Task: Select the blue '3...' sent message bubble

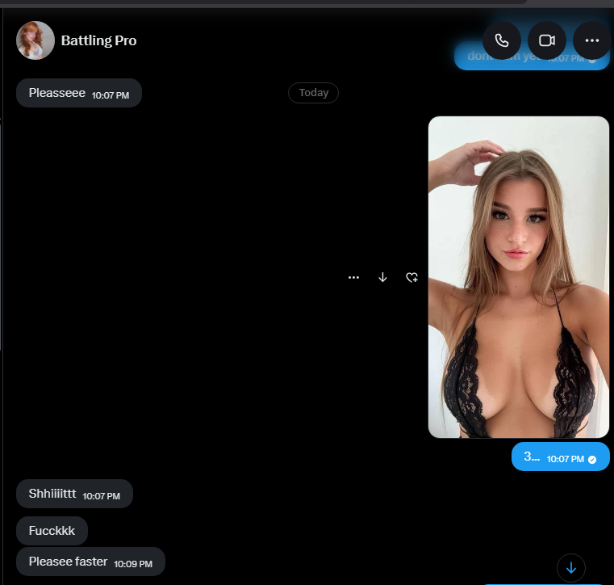Action: point(561,457)
